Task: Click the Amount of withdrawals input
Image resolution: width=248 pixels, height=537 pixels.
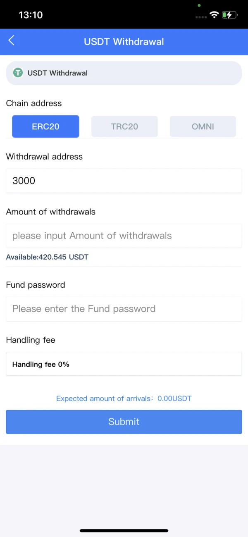Action: click(124, 236)
